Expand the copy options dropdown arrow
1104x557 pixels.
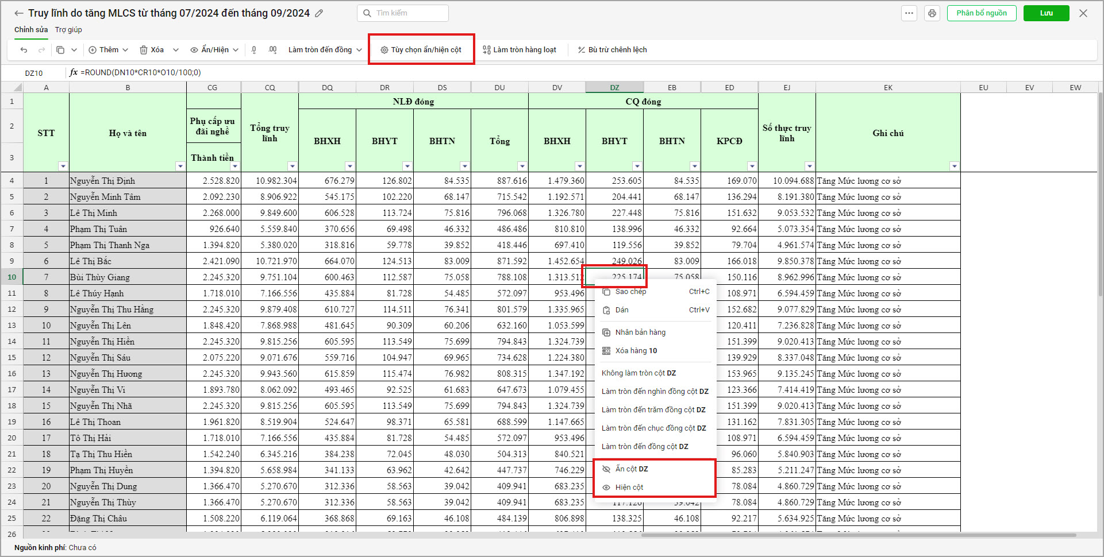click(x=74, y=50)
